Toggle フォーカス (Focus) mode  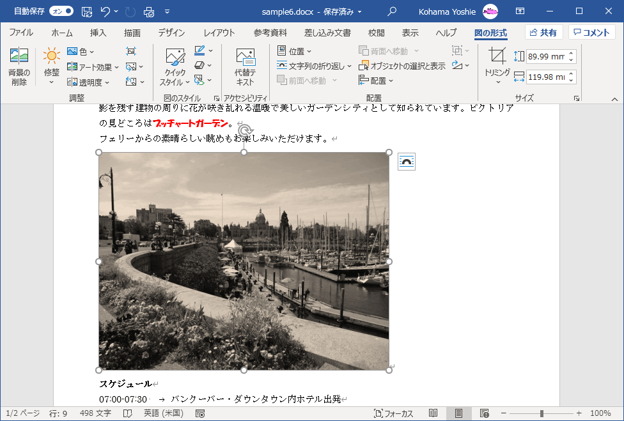pyautogui.click(x=393, y=413)
